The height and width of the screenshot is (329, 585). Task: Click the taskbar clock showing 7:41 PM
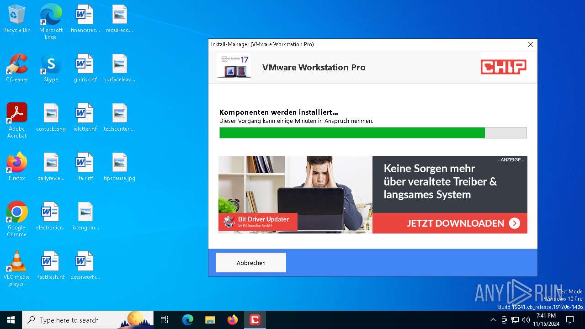tap(546, 320)
